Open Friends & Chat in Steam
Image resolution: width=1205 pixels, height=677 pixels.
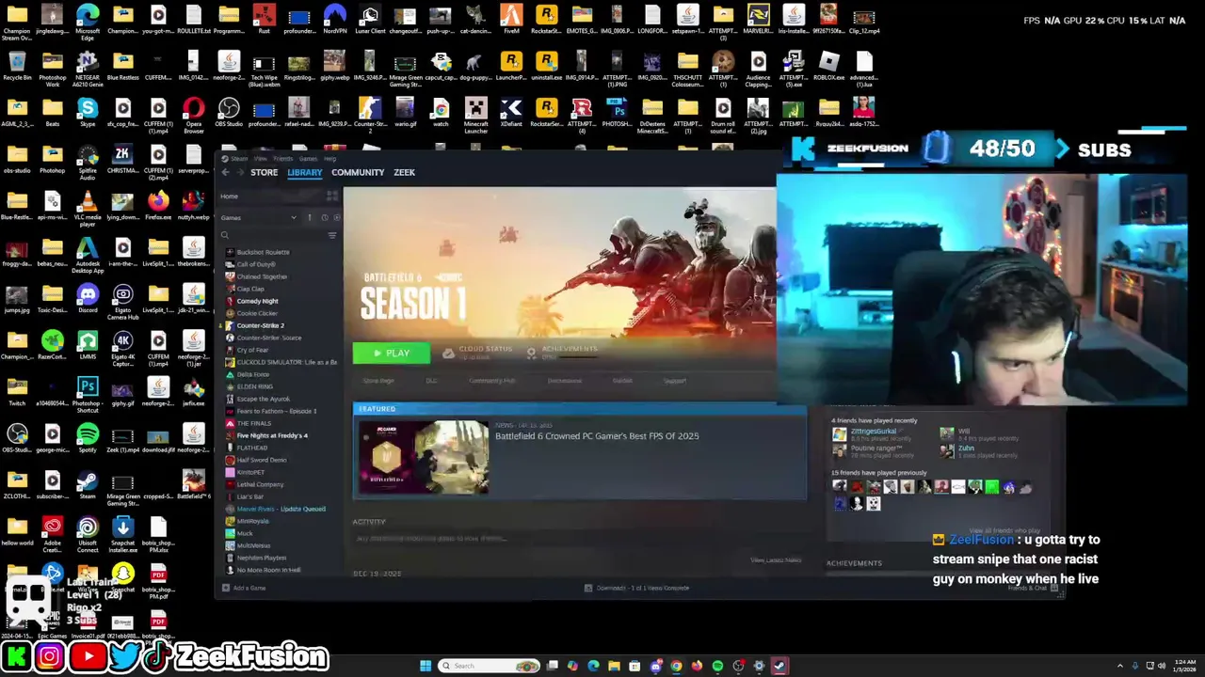point(1034,588)
